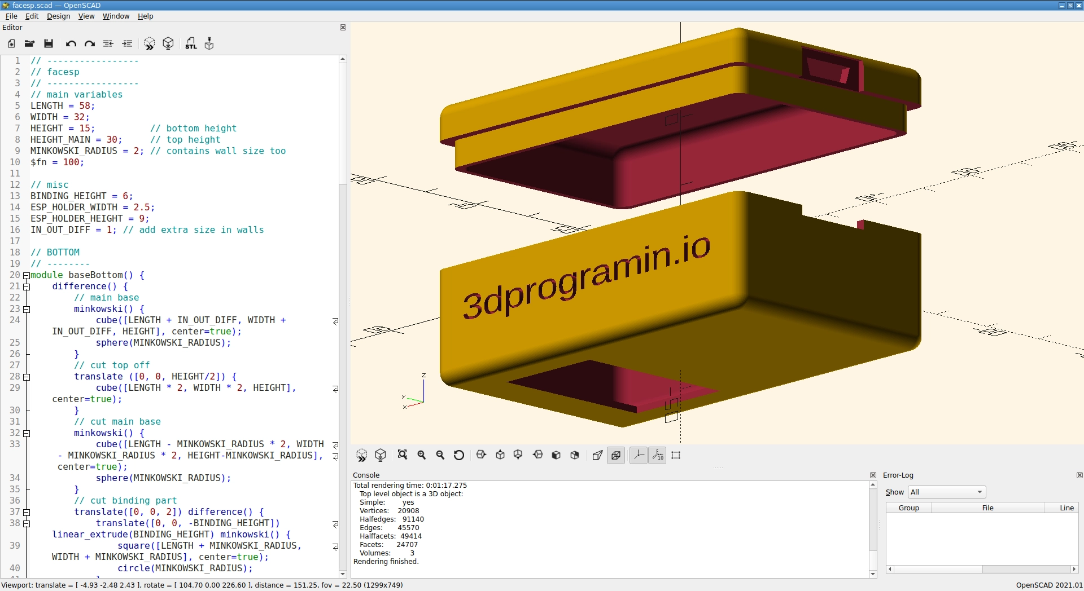This screenshot has height=591, width=1084.
Task: Sort the error log by File column
Action: (987, 508)
